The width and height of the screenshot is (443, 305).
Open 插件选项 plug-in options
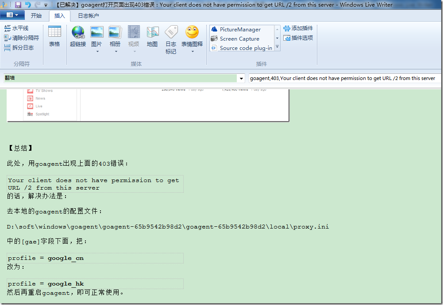(298, 38)
